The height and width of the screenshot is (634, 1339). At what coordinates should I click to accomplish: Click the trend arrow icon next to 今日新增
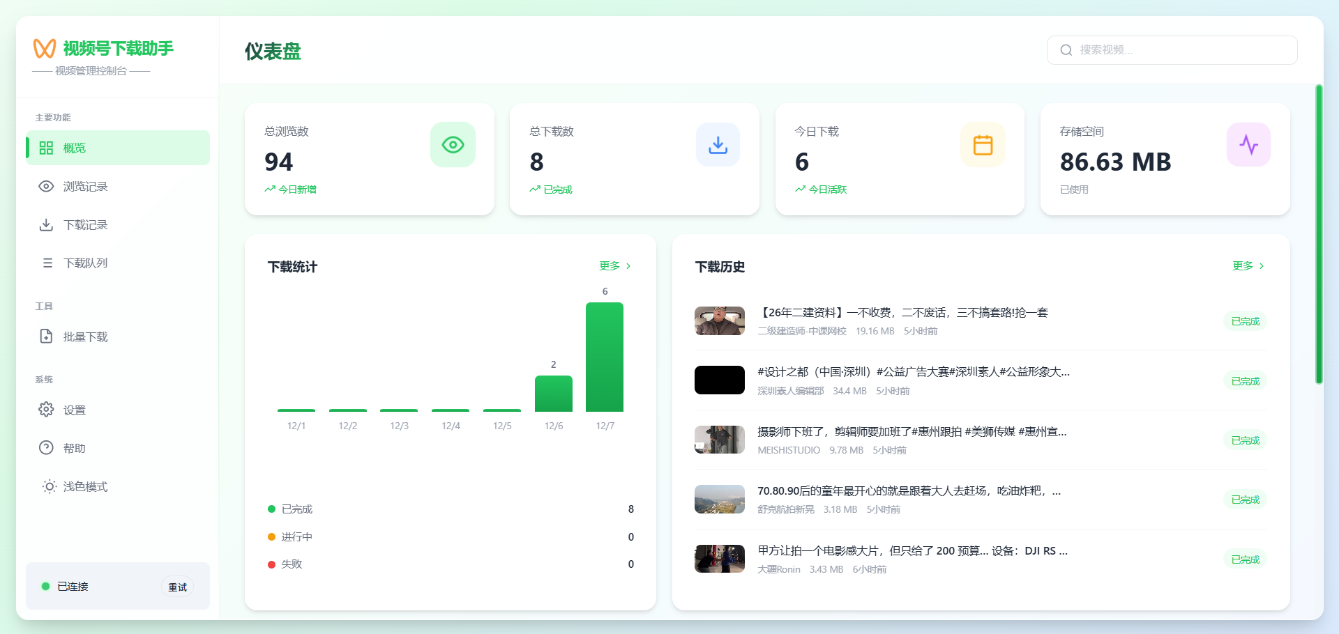[270, 189]
